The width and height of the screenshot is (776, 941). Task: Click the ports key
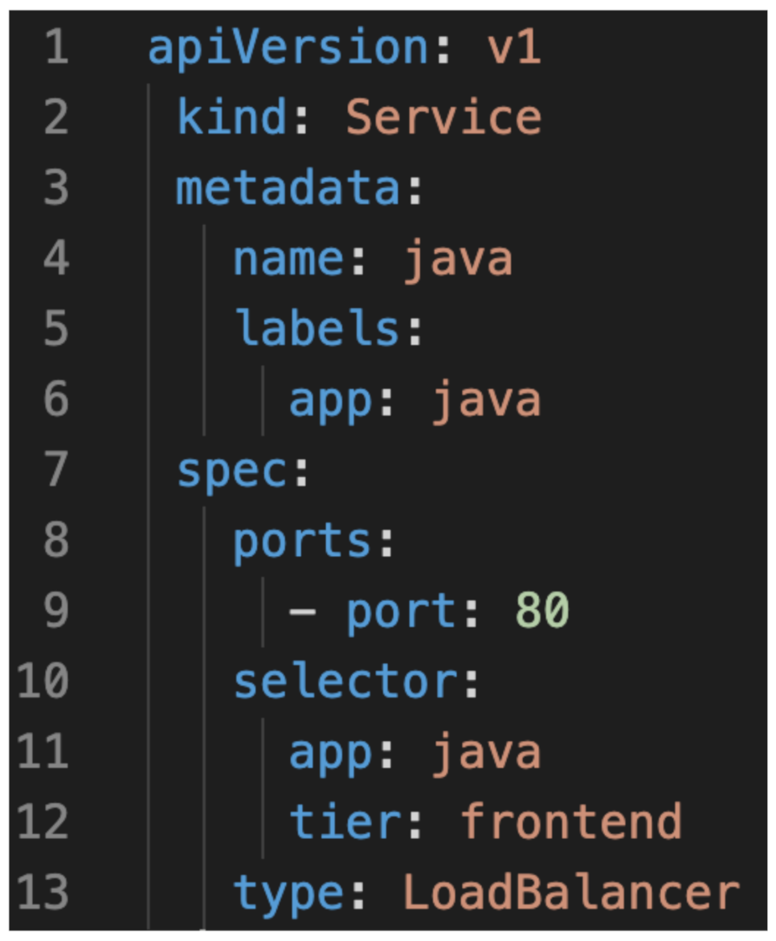[x=303, y=542]
